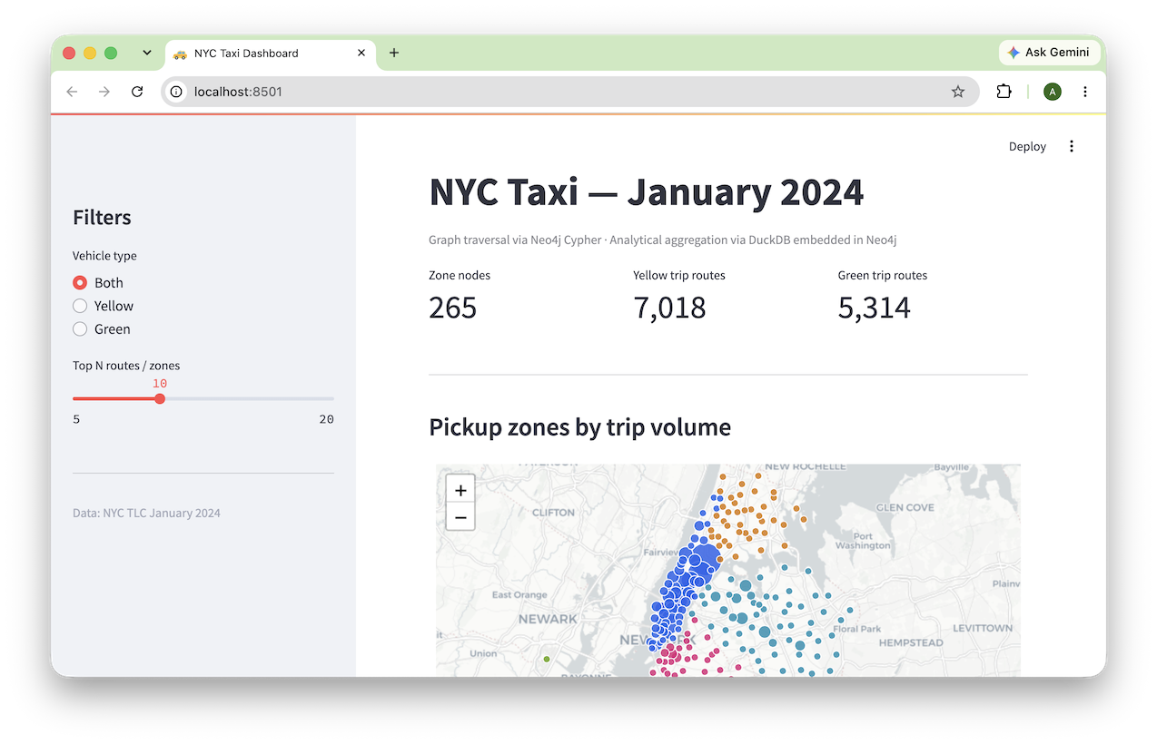Zoom out on the map
Screen dimensions: 1157x744
coord(460,517)
